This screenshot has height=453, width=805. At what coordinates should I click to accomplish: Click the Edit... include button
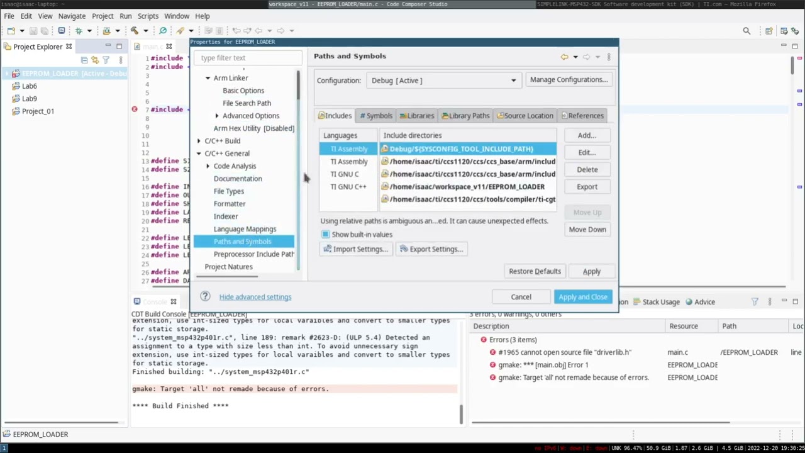click(x=587, y=152)
